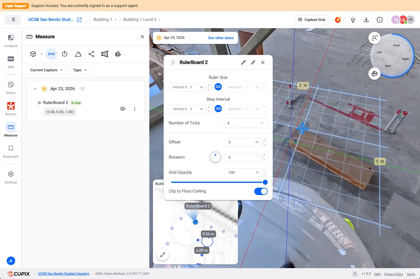Select the node path measure tool
Screen dimensions: 420x279
pos(91,54)
